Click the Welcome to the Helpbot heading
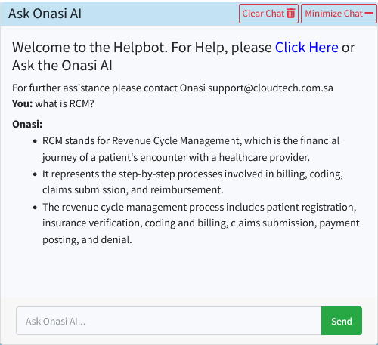The image size is (378, 345). coord(184,56)
